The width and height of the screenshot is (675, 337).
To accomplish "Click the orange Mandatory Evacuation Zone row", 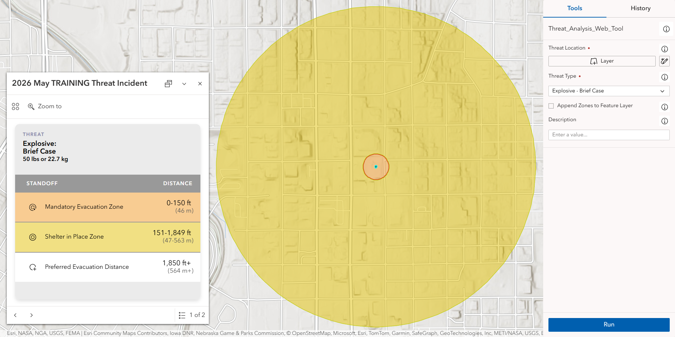I will (108, 207).
